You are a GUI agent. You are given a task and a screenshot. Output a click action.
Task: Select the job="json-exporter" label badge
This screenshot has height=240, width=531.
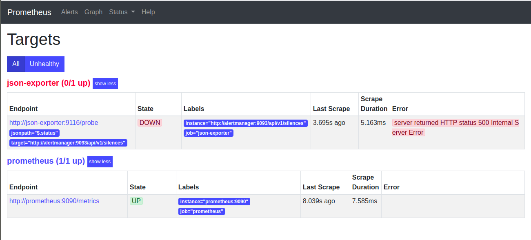tap(209, 133)
